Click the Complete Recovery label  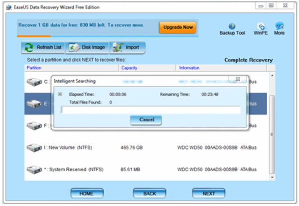pos(249,60)
